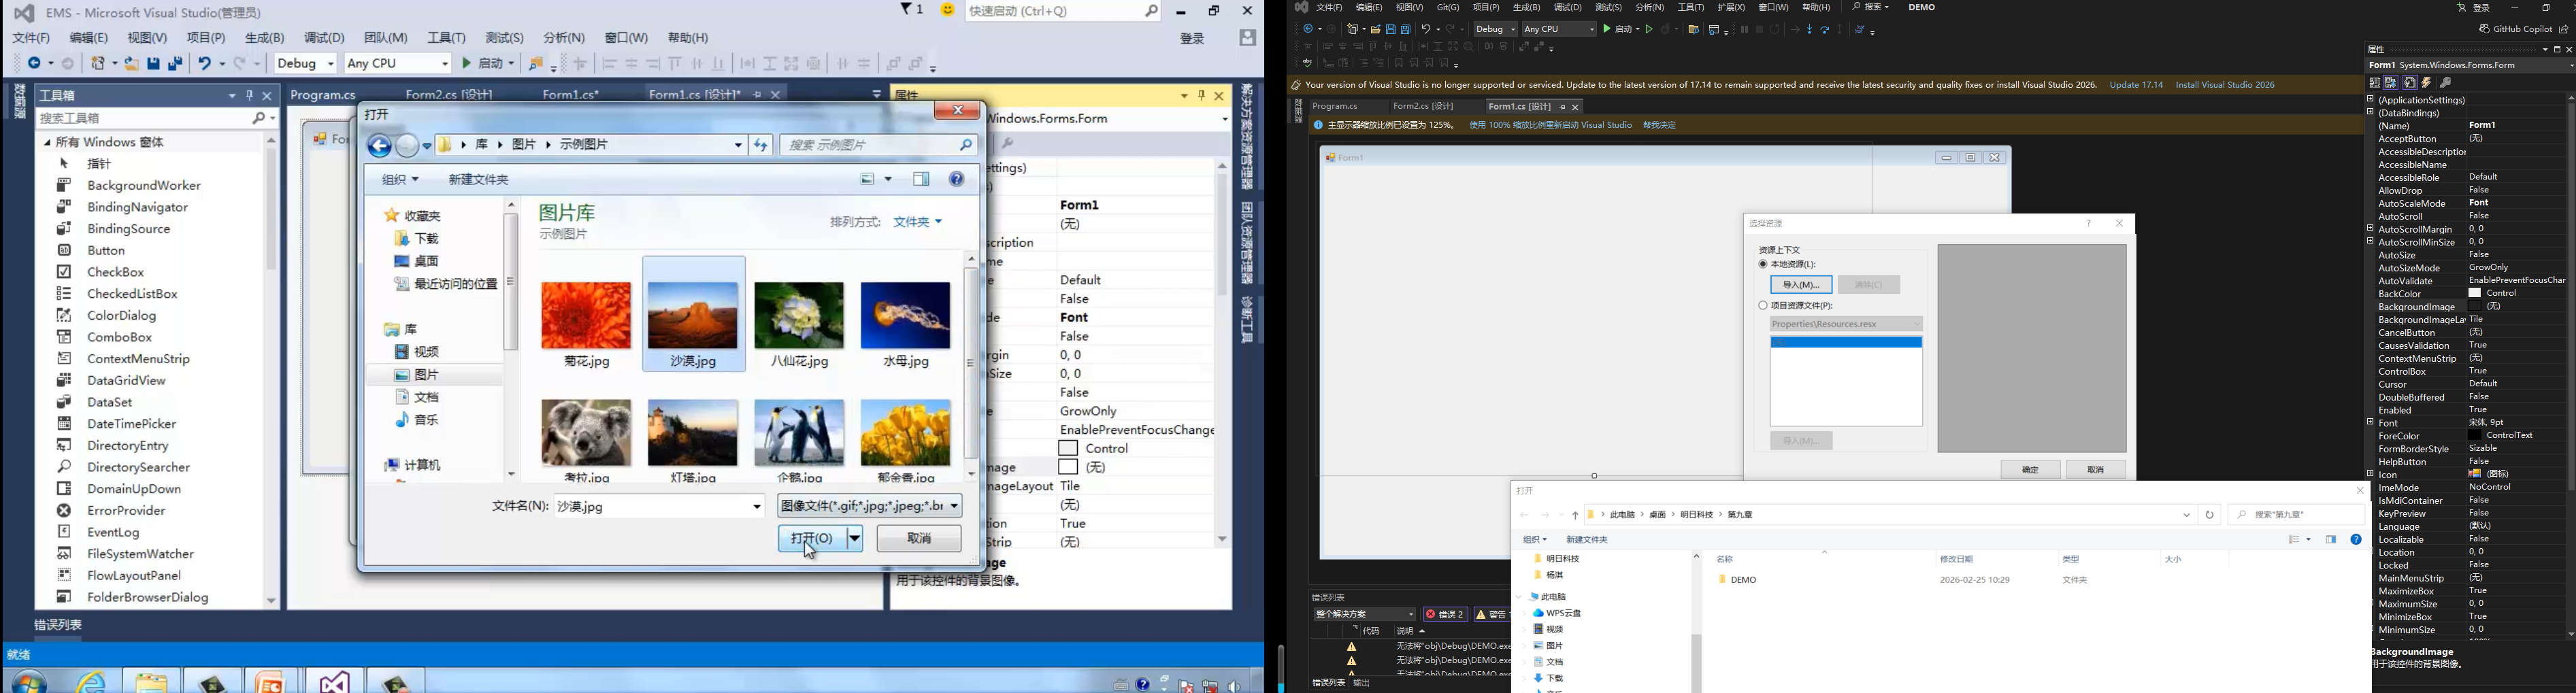
Task: Expand the Font property in DEMO Properties
Action: coord(2370,423)
